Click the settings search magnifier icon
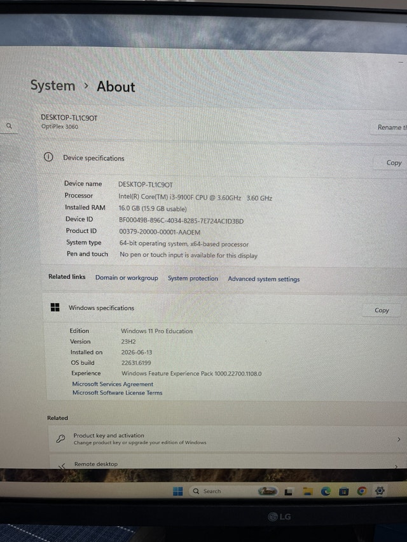407x542 pixels. [10, 125]
